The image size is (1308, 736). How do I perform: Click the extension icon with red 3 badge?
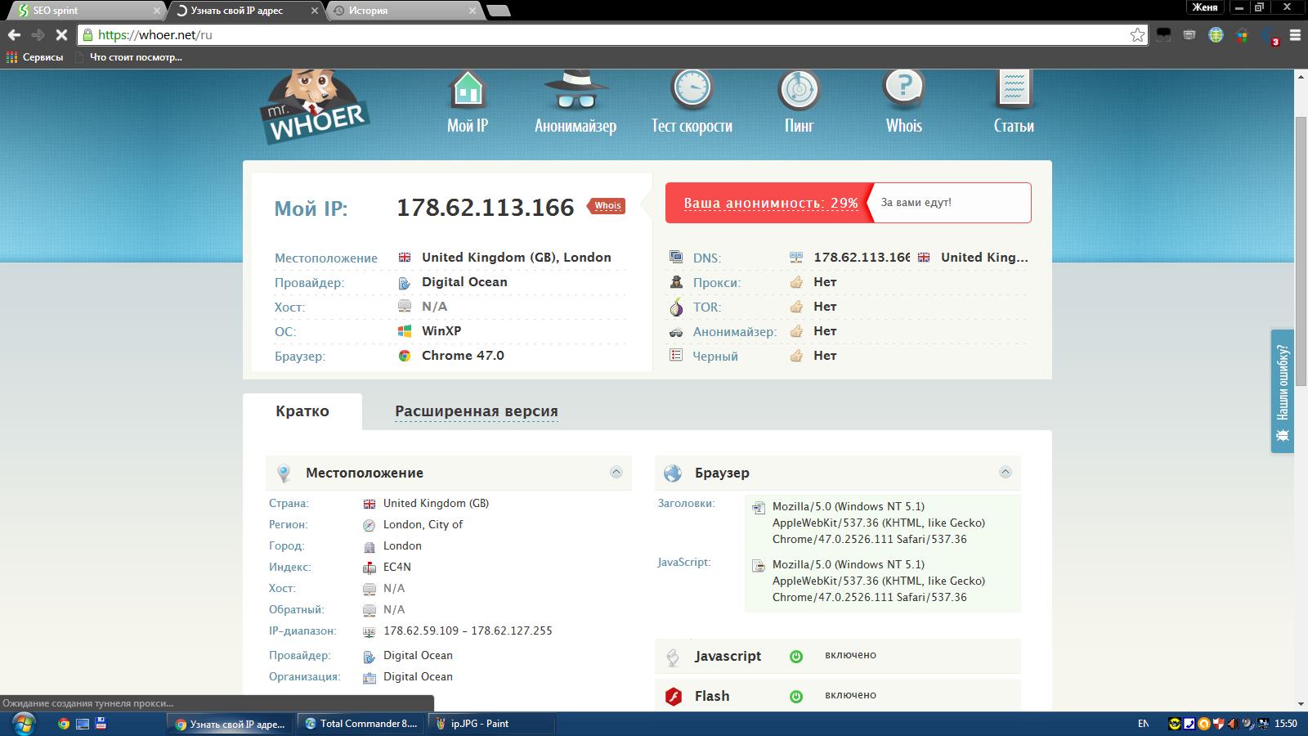1270,36
